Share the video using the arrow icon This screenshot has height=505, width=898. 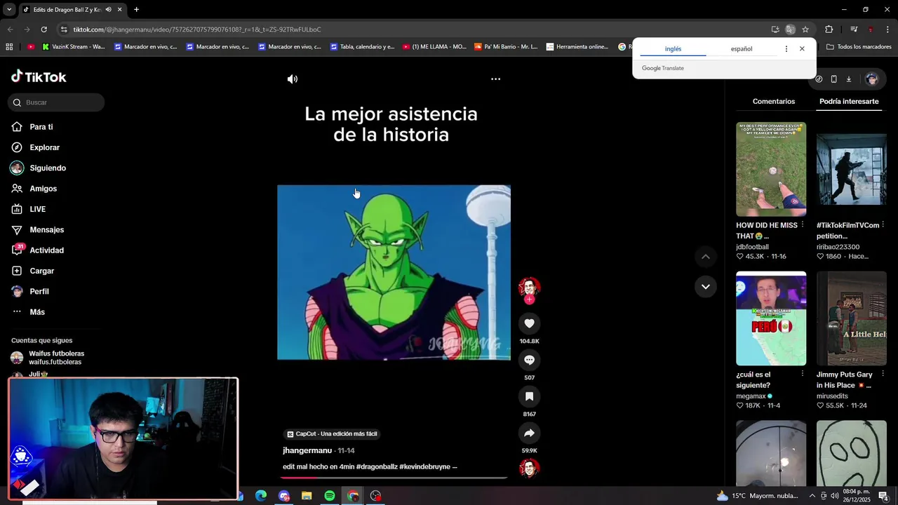coord(529,433)
